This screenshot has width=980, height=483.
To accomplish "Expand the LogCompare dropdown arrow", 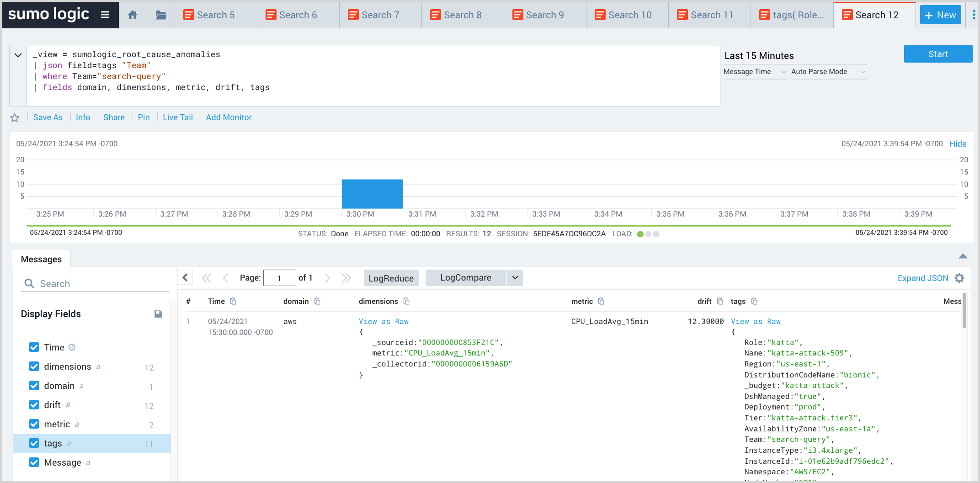I will pos(515,278).
